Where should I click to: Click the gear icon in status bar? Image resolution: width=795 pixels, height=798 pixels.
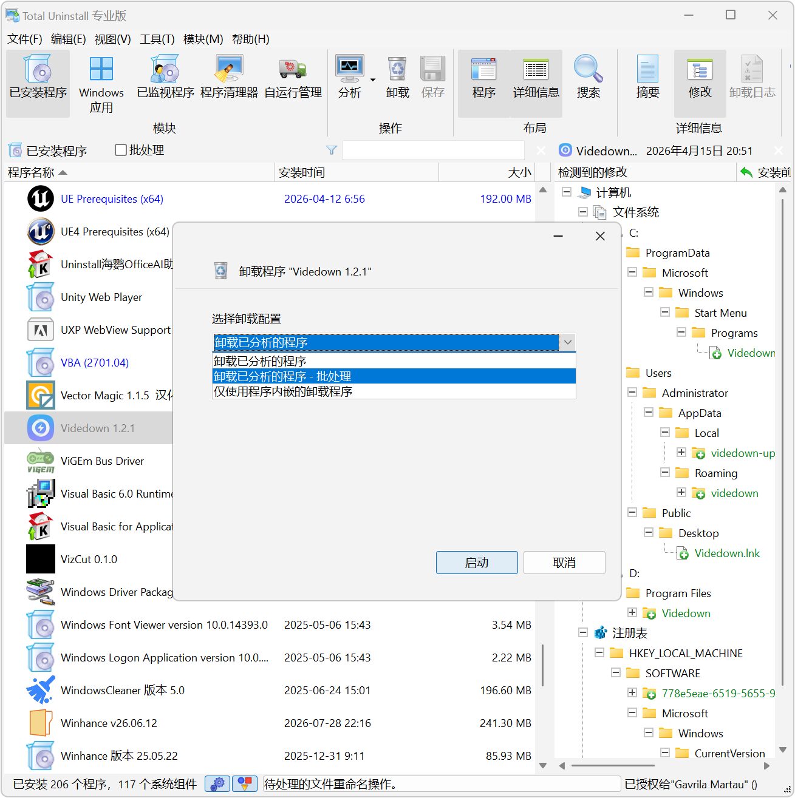point(217,784)
